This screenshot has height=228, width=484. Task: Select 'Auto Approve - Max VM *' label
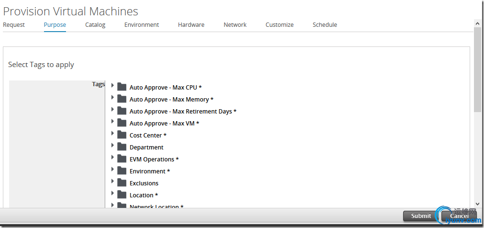coord(164,123)
